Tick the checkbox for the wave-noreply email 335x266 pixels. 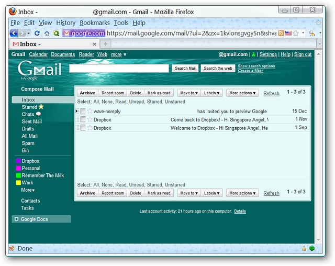click(x=83, y=112)
